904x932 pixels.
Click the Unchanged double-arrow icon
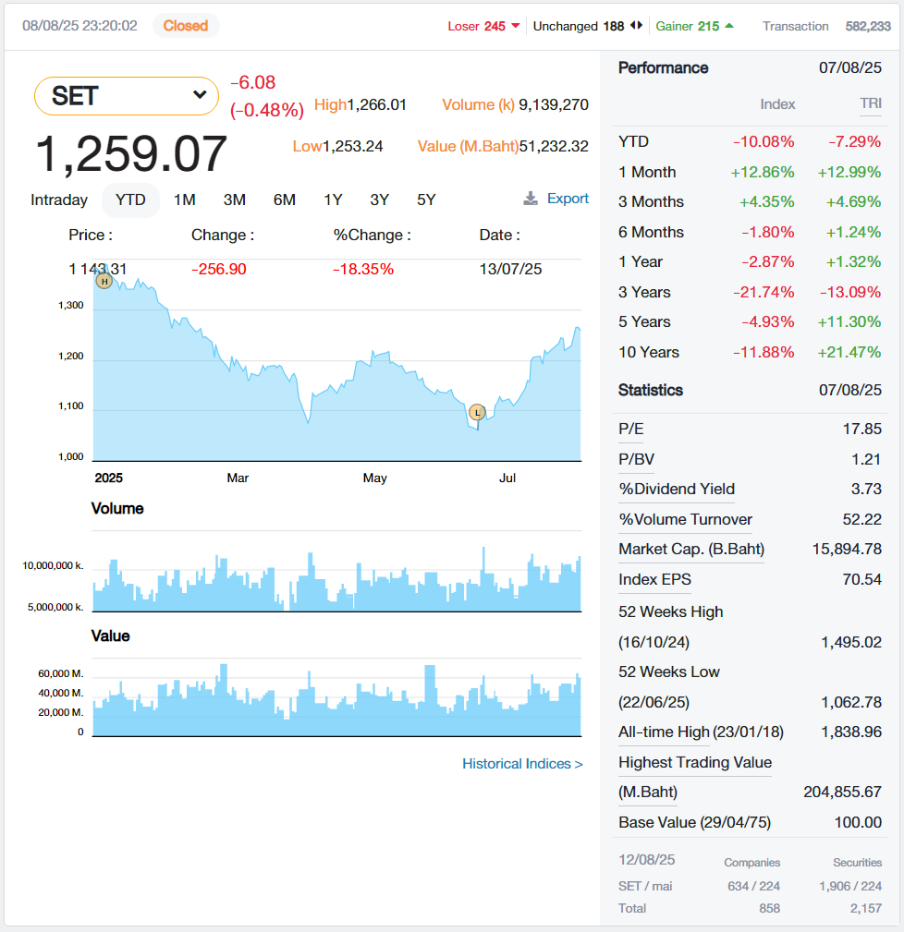(x=636, y=26)
